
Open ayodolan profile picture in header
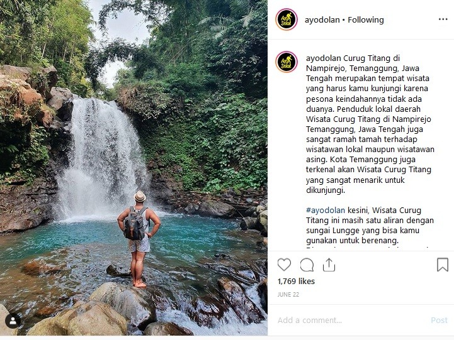coord(287,19)
